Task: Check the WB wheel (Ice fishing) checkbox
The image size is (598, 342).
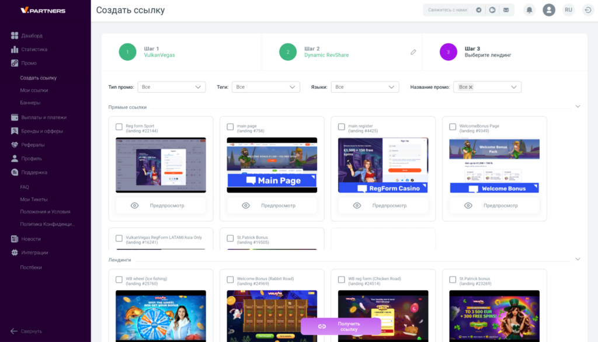Action: 119,280
